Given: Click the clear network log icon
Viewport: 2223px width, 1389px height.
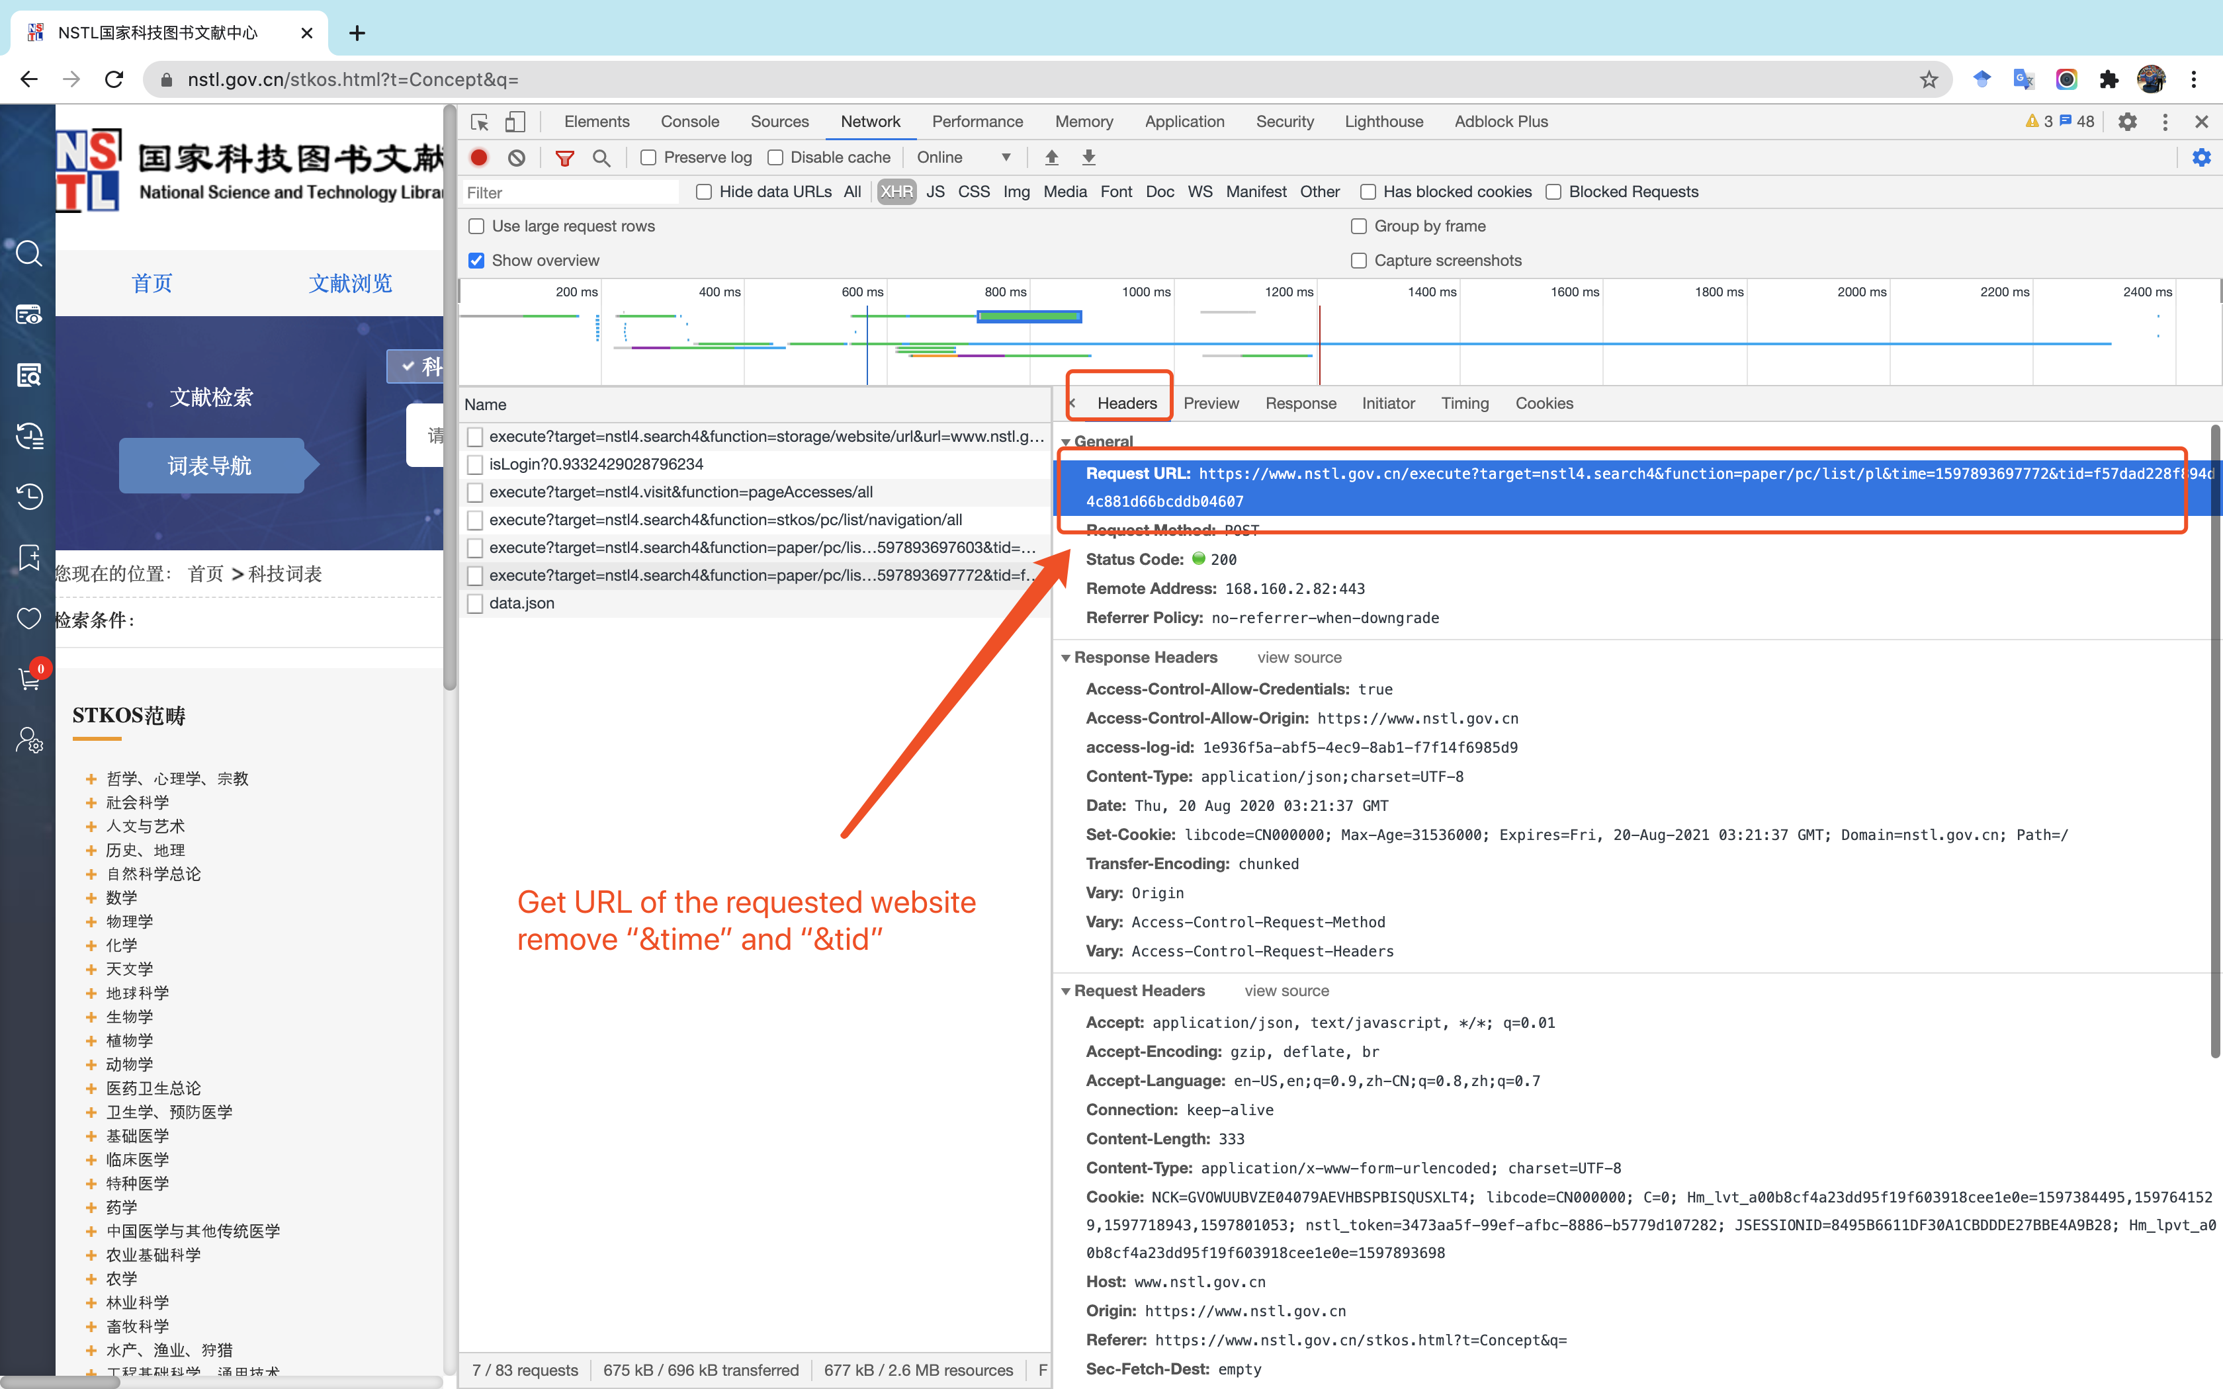Looking at the screenshot, I should [x=516, y=157].
